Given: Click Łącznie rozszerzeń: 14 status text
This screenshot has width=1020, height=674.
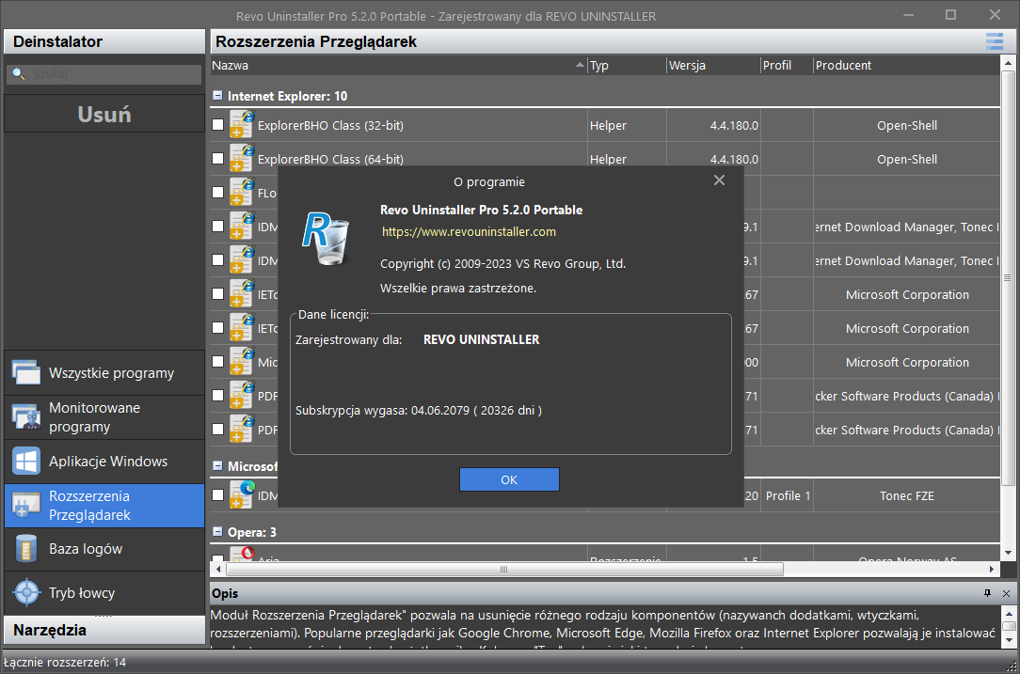Looking at the screenshot, I should click(x=65, y=663).
